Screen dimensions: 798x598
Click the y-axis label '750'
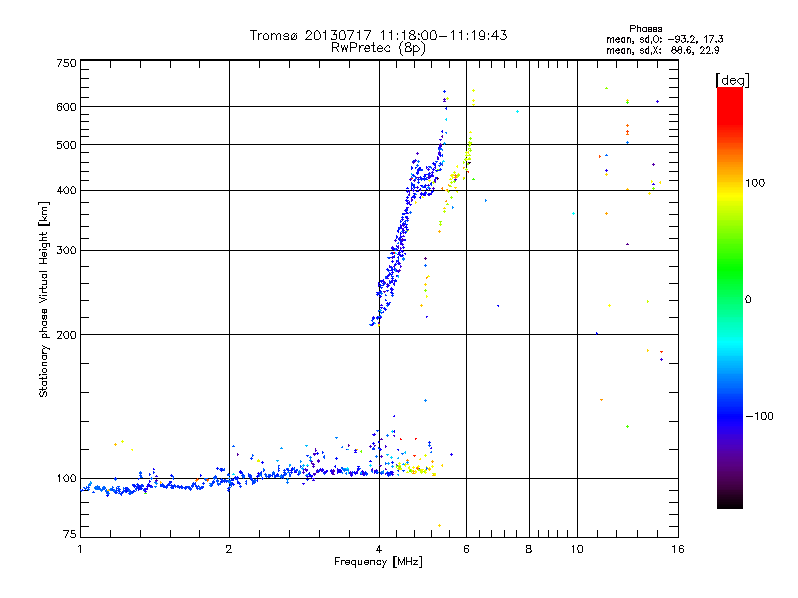pyautogui.click(x=66, y=63)
